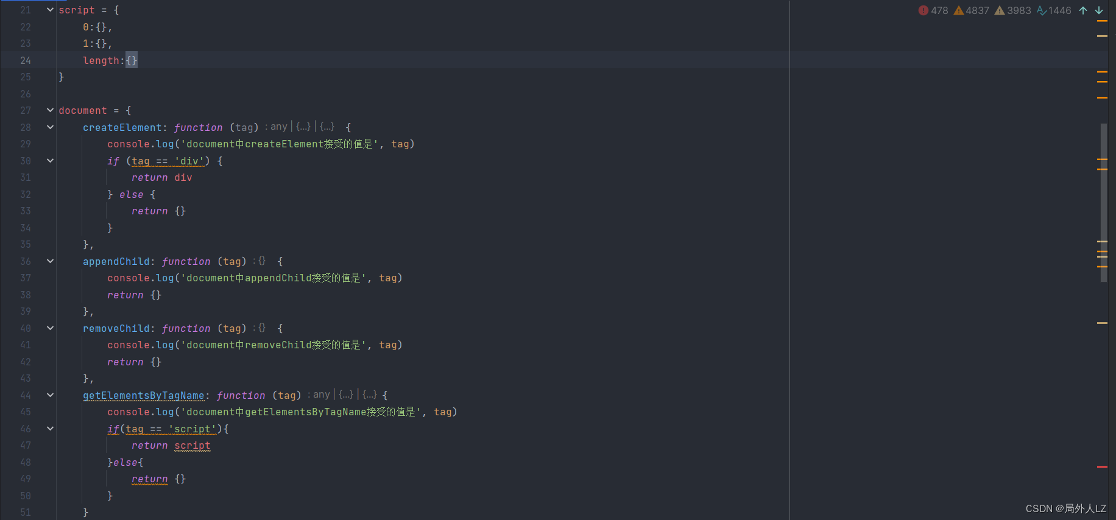Go to previous highlighted error arrow
Viewport: 1116px width, 520px height.
pos(1083,10)
